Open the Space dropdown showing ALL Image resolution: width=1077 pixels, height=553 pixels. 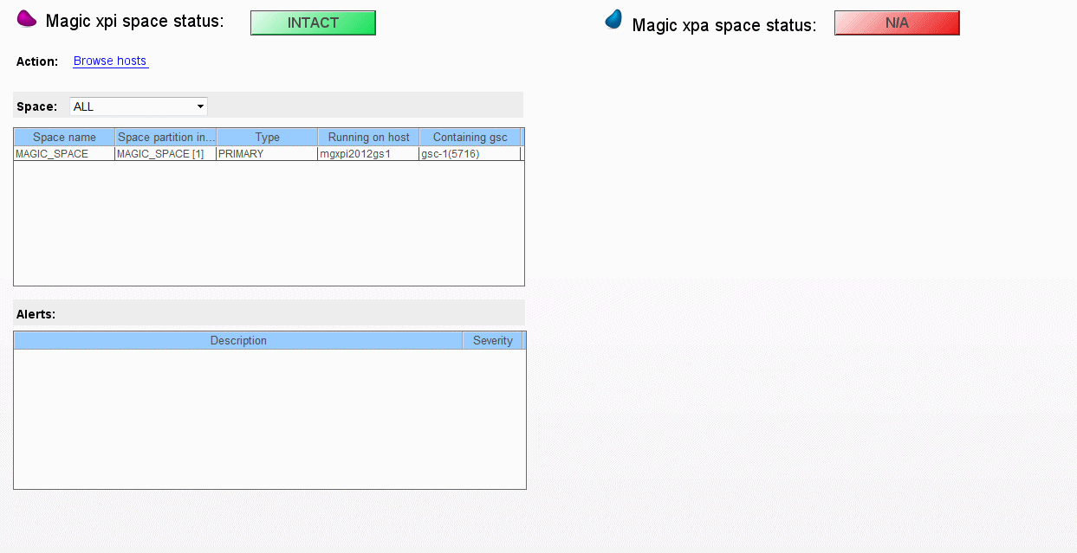[x=139, y=106]
